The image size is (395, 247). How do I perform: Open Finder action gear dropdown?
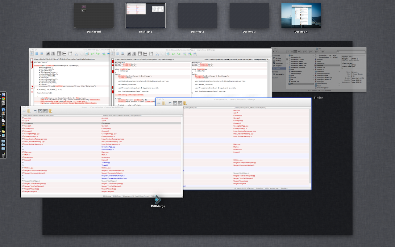[304, 52]
